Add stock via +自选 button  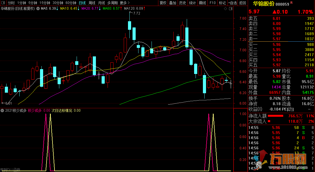(x=232, y=3)
